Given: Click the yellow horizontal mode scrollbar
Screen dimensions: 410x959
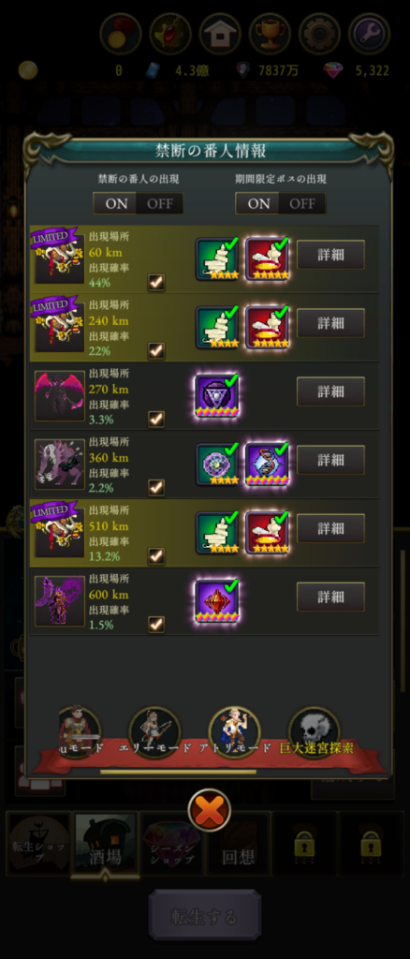Looking at the screenshot, I should (x=179, y=772).
